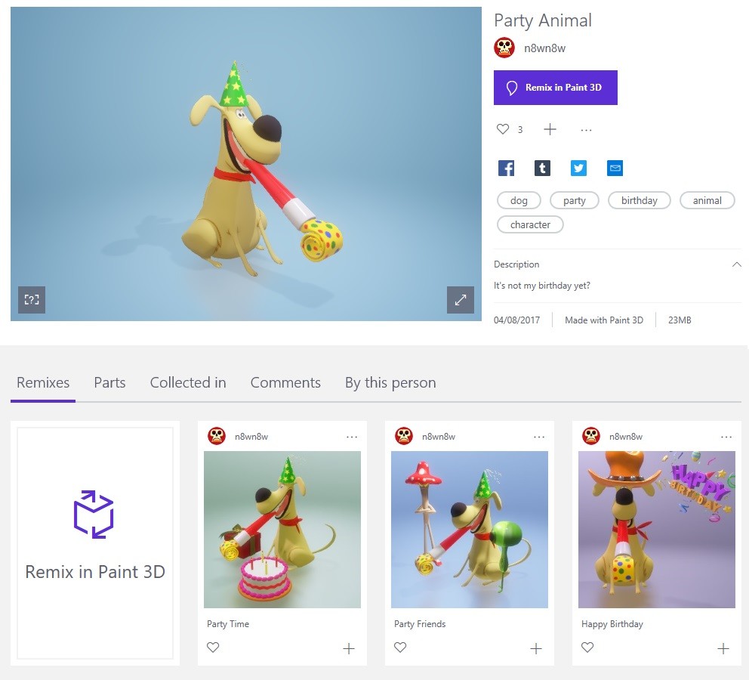
Task: Click the Party Friends title text
Action: [x=420, y=624]
